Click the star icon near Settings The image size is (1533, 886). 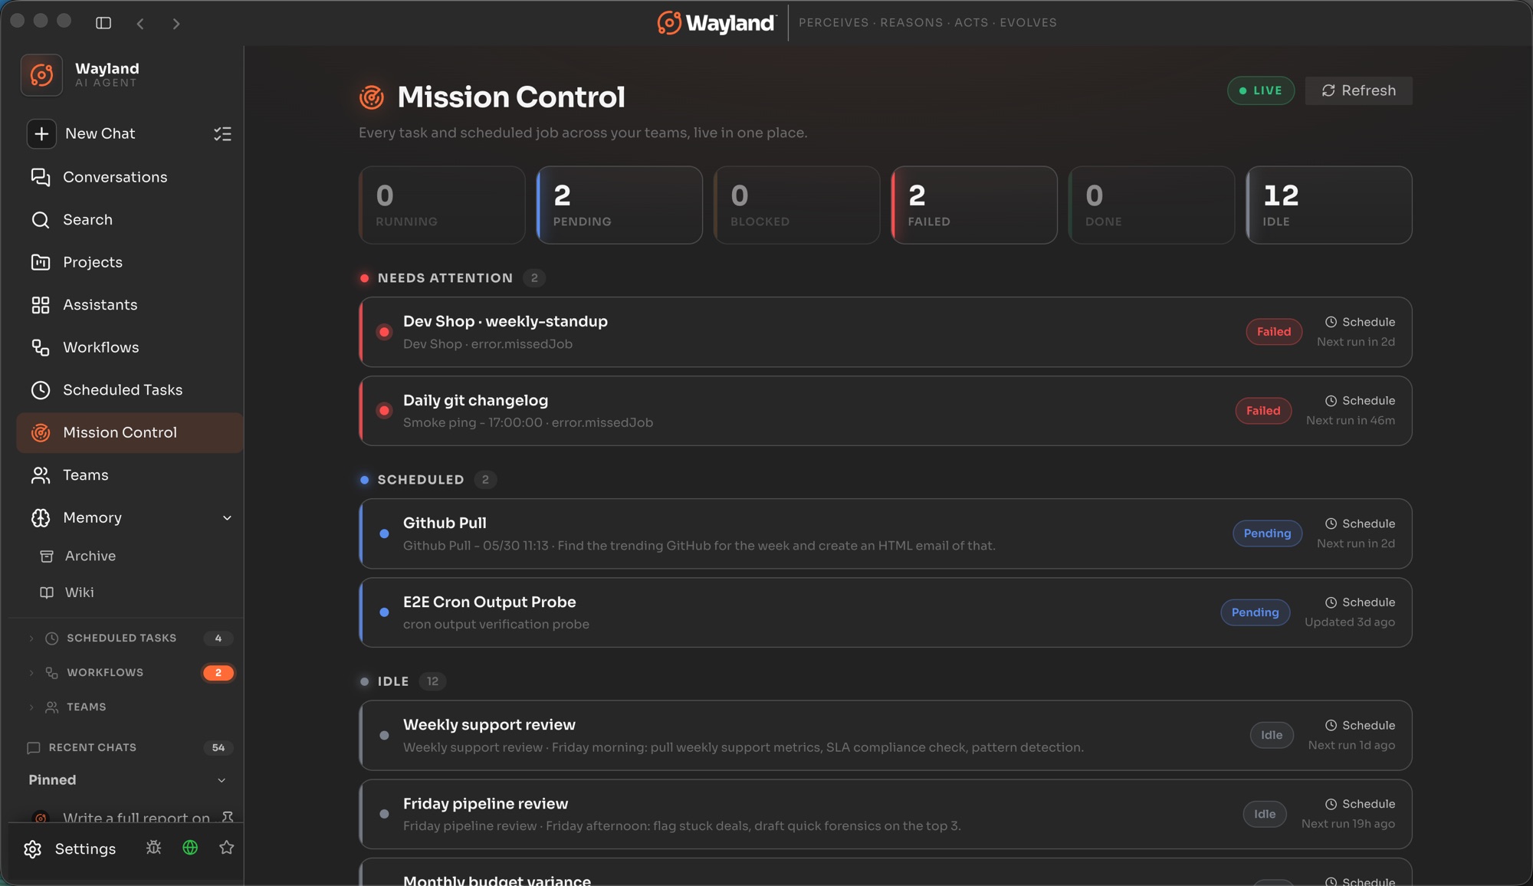point(226,848)
